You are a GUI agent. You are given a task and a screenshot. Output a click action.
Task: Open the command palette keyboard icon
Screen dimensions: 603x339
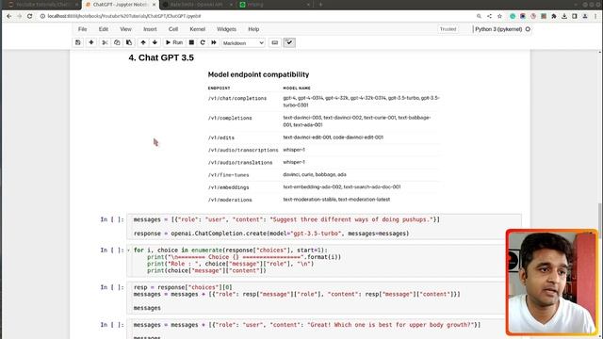pos(274,42)
